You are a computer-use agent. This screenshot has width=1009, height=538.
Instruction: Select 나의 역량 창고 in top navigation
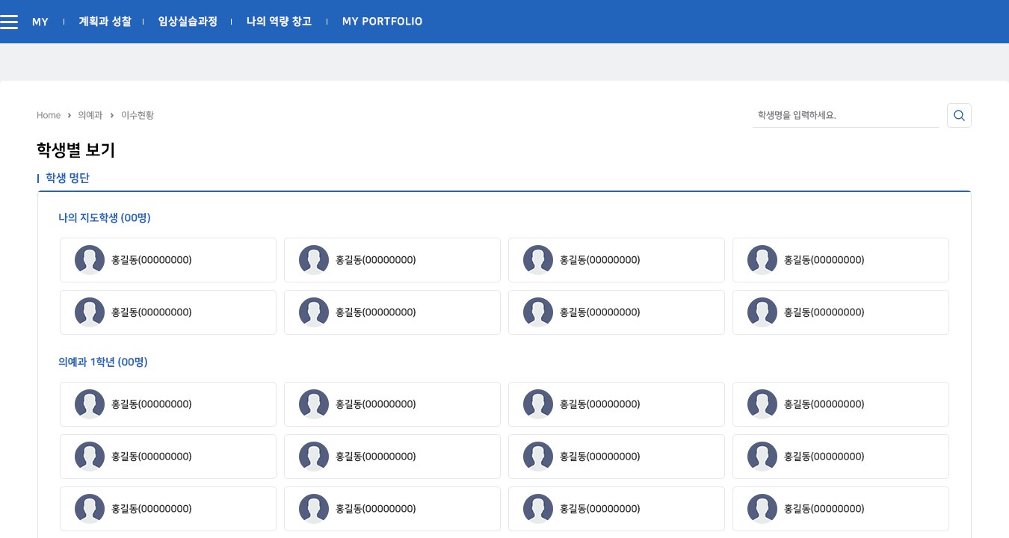point(279,22)
